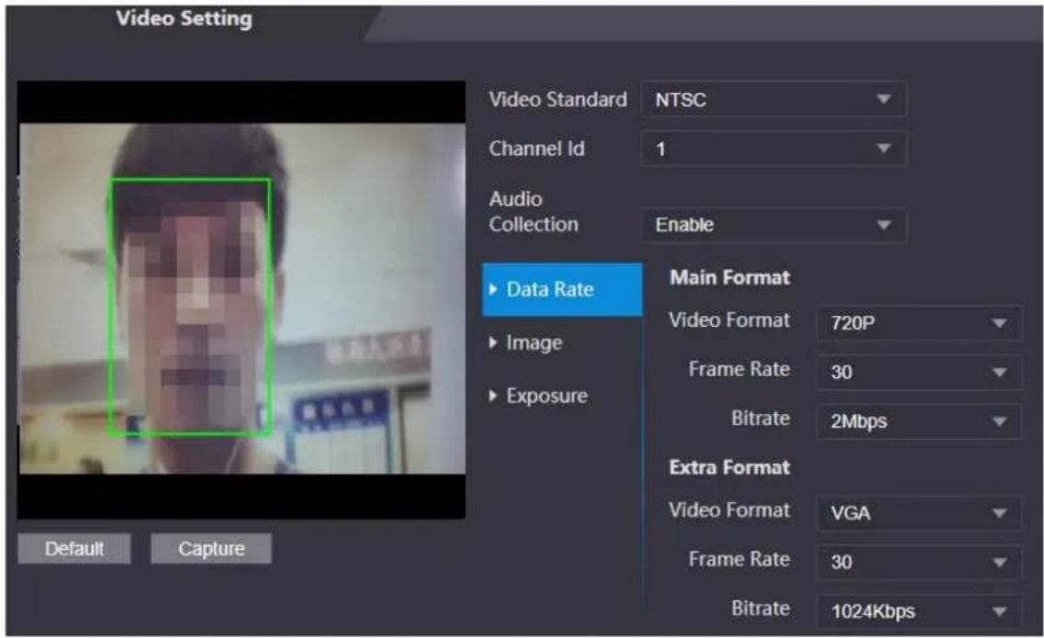The height and width of the screenshot is (638, 1044).
Task: Open Extra Format Video Format VGA dropdown
Action: click(919, 513)
